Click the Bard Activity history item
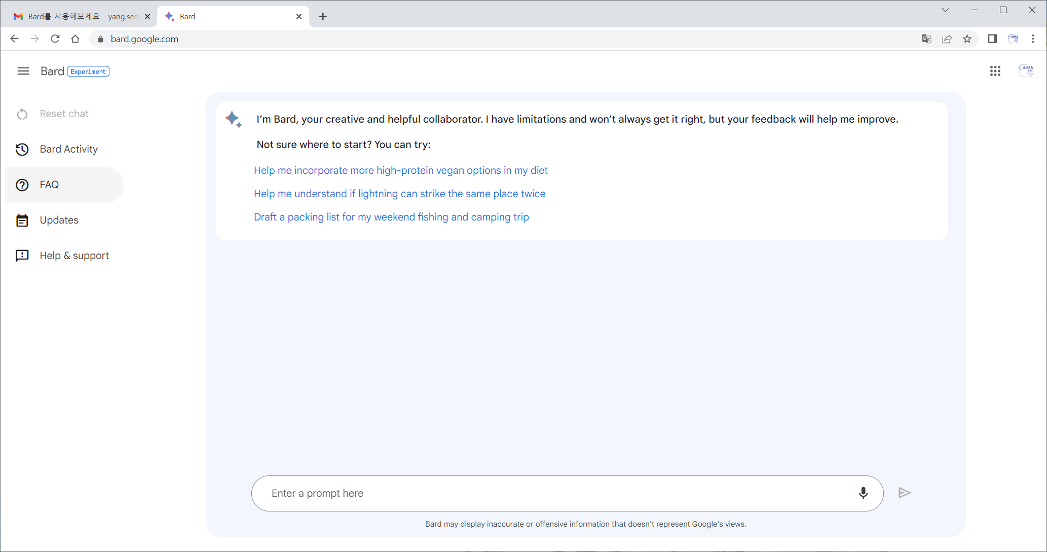Image resolution: width=1047 pixels, height=552 pixels. coord(68,149)
